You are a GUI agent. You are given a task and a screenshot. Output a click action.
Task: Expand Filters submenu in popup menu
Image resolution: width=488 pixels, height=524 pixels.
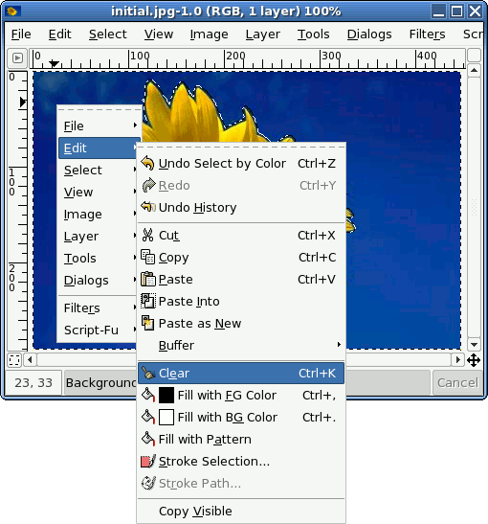pyautogui.click(x=98, y=308)
